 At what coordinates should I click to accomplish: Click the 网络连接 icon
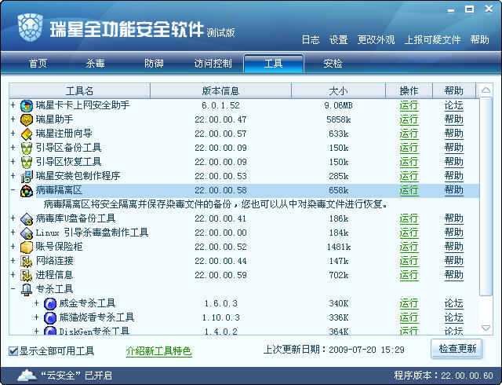(x=27, y=261)
